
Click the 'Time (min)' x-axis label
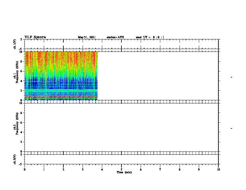(x=124, y=172)
